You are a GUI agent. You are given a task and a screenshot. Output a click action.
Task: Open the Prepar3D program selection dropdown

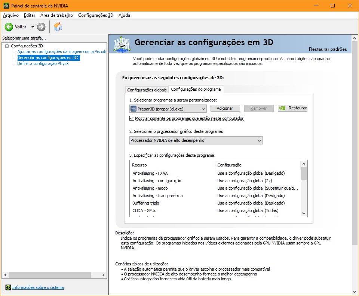[168, 109]
